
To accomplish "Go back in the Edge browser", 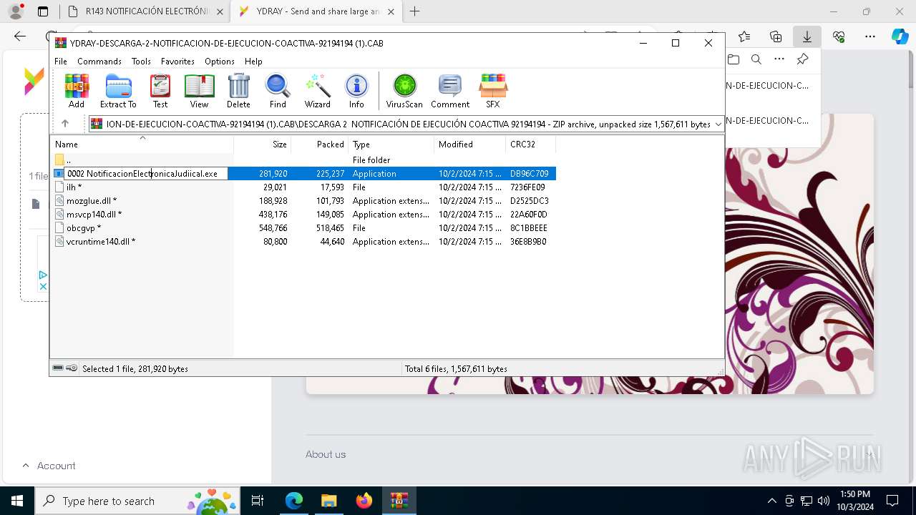I will 19,36.
